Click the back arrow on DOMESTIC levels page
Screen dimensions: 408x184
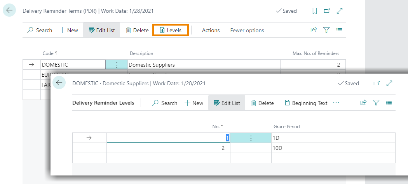tap(59, 83)
